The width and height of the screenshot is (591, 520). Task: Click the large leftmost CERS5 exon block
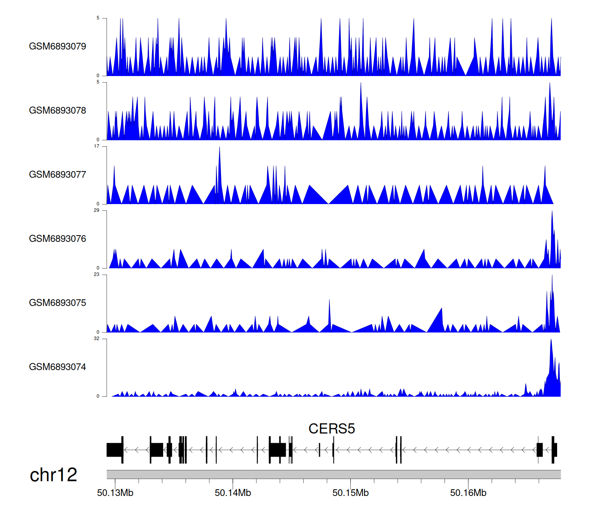115,450
